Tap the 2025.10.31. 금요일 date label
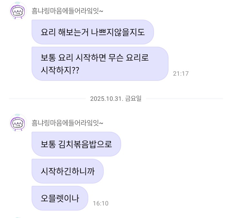The height and width of the screenshot is (218, 232). tap(116, 99)
